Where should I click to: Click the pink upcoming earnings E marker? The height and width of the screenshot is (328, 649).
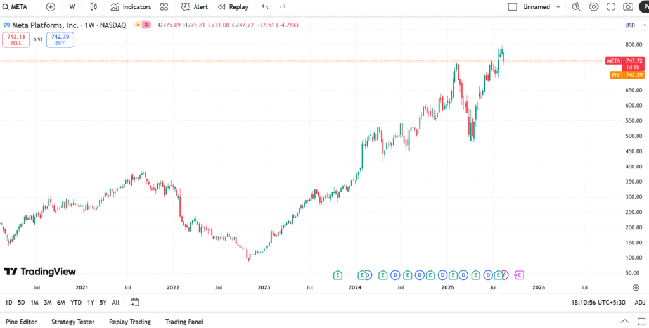point(519,275)
